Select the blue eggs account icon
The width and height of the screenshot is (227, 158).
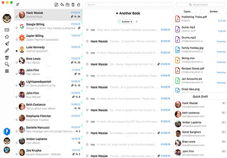click(7, 150)
